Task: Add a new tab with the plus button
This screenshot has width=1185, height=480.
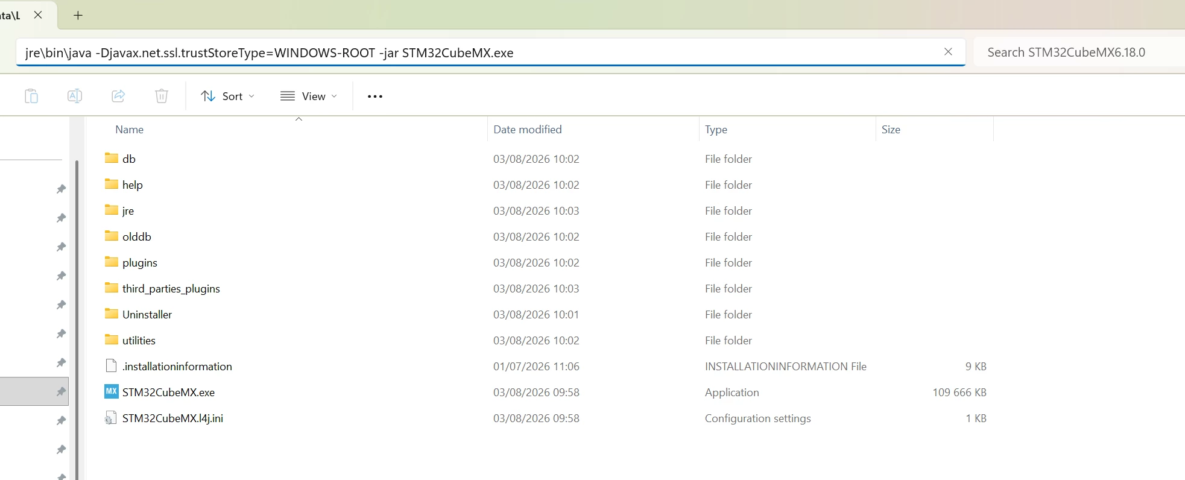Action: click(78, 15)
